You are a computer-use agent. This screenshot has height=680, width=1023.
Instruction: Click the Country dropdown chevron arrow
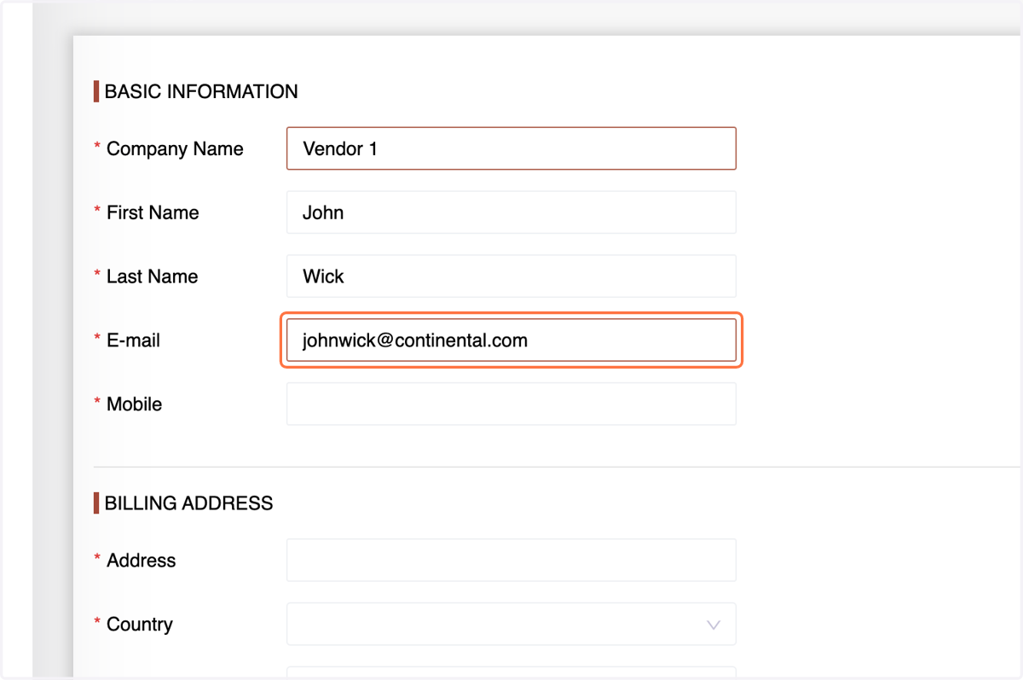click(714, 625)
